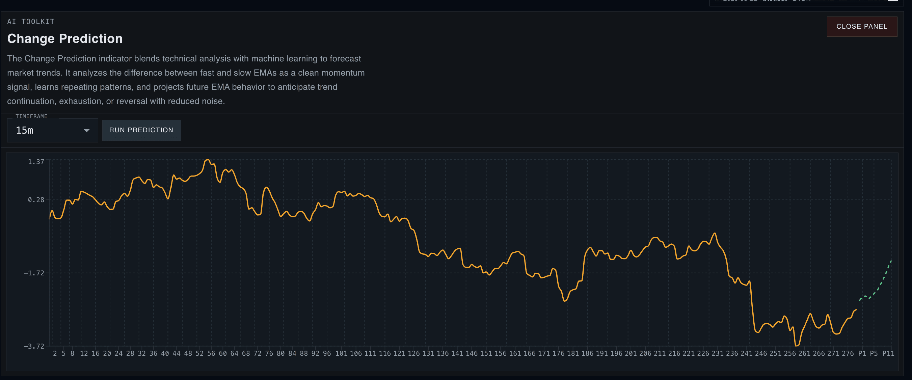
Task: Click the indicator description paragraph
Action: coord(184,80)
